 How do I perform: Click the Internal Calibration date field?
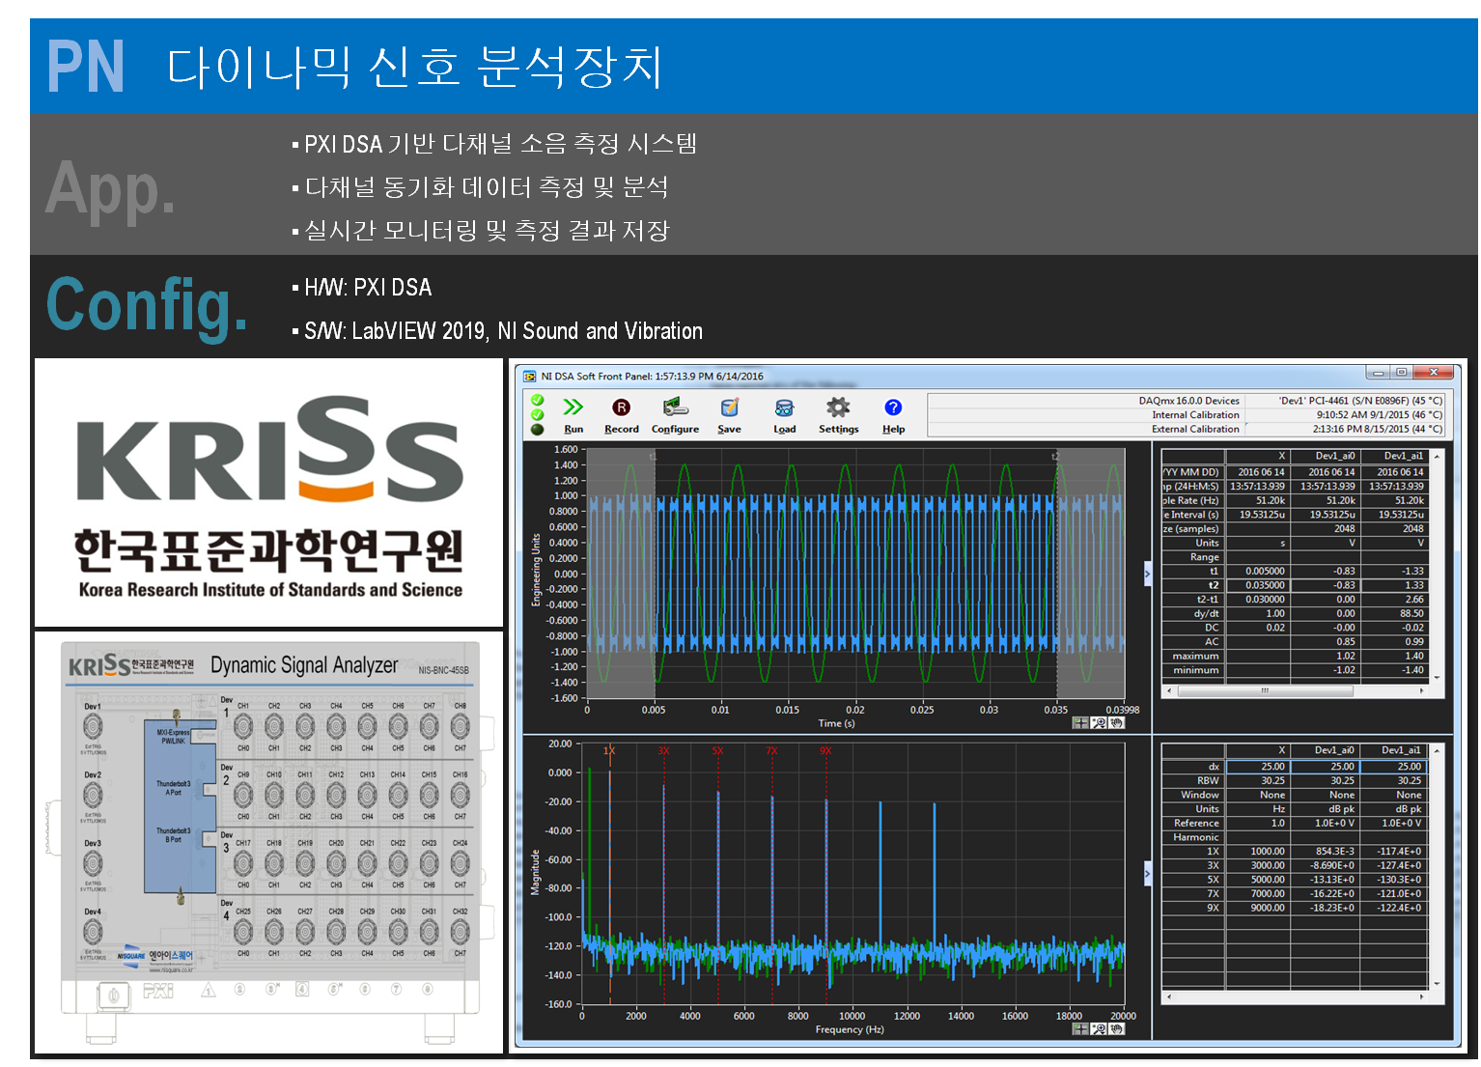(x=1345, y=414)
